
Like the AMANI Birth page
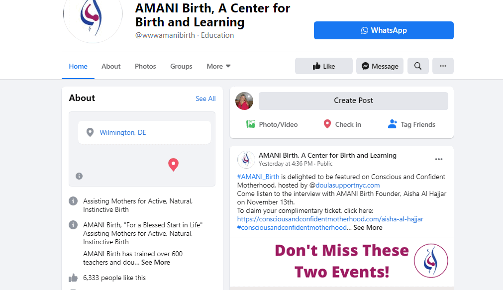pyautogui.click(x=324, y=66)
